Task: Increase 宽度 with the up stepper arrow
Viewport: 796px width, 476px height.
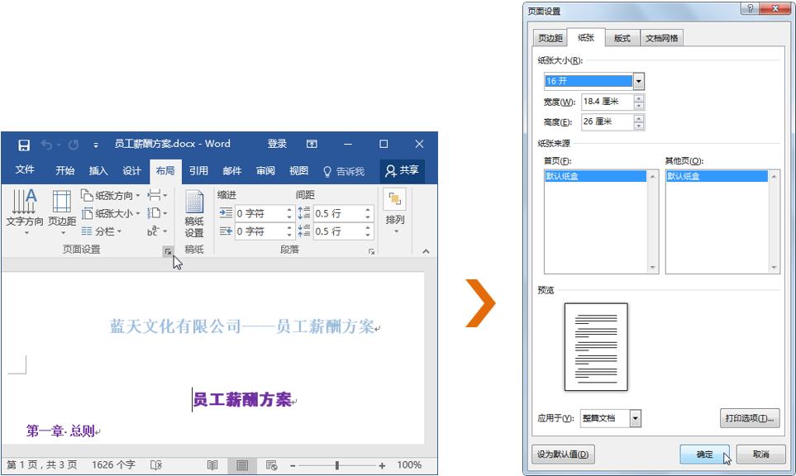Action: pos(638,99)
